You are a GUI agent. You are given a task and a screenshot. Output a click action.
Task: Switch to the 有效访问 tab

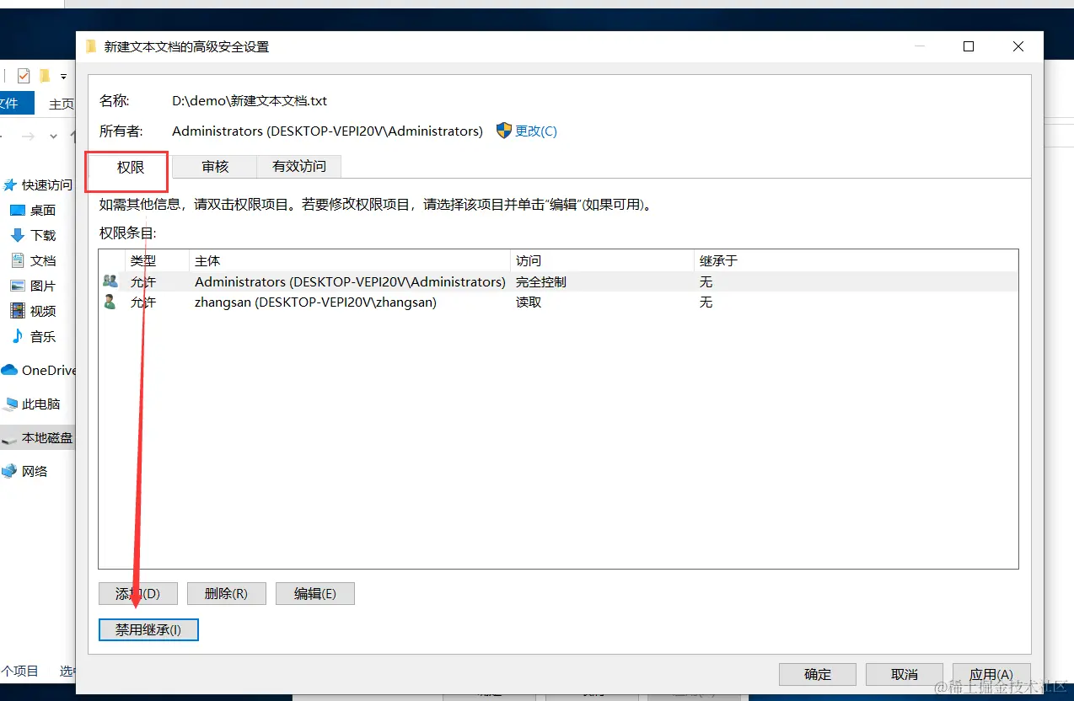click(298, 166)
